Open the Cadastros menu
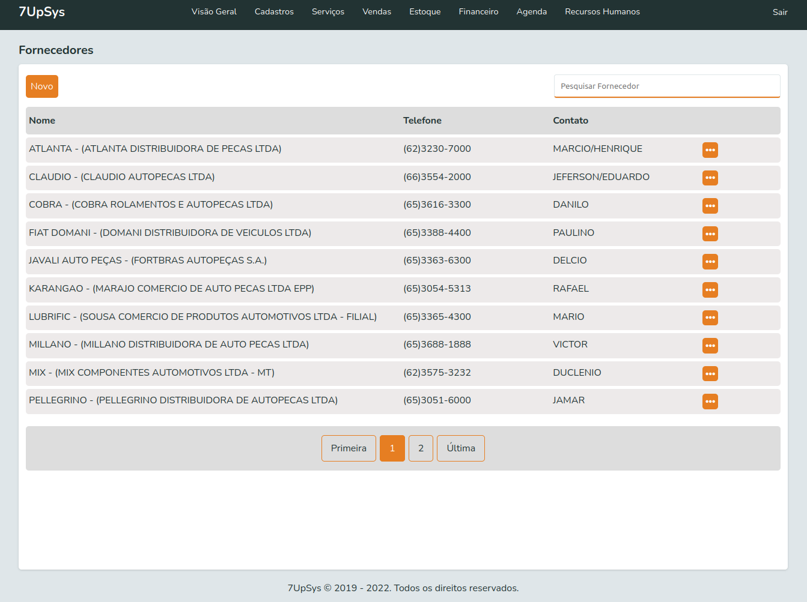 click(274, 11)
